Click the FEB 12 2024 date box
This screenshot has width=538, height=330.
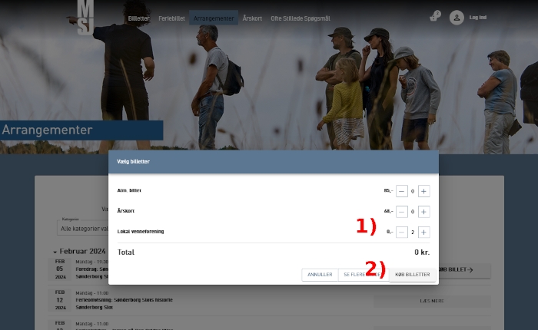point(60,300)
